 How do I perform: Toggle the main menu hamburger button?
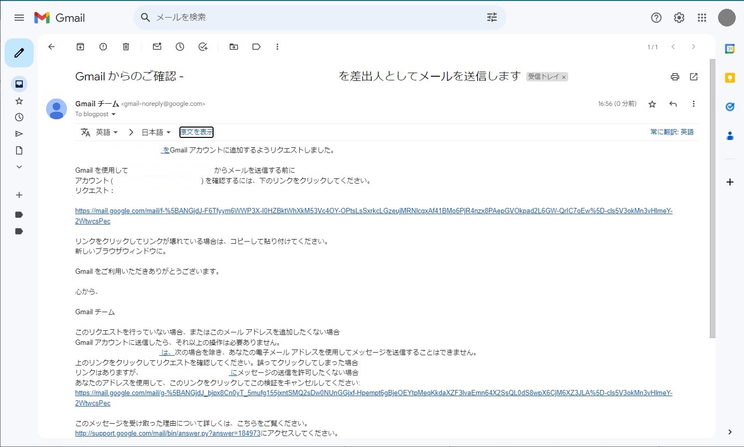tap(19, 18)
